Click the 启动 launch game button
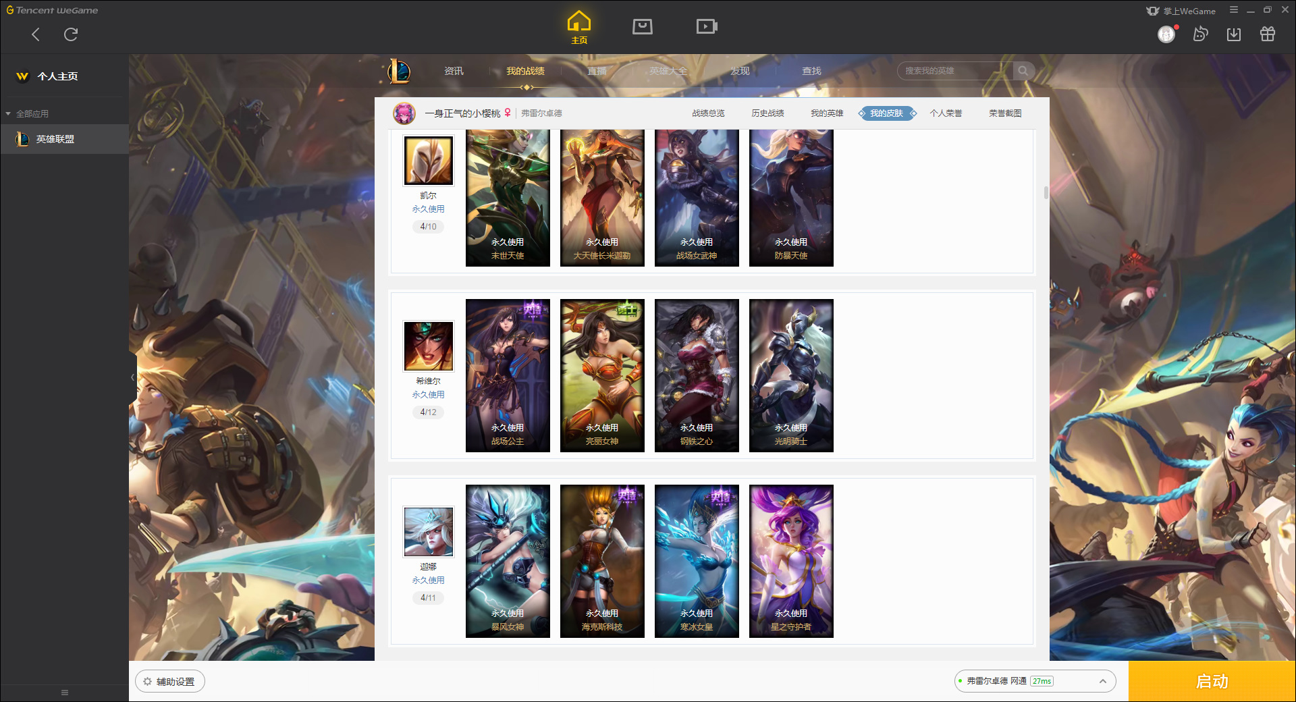1296x702 pixels. click(1212, 682)
